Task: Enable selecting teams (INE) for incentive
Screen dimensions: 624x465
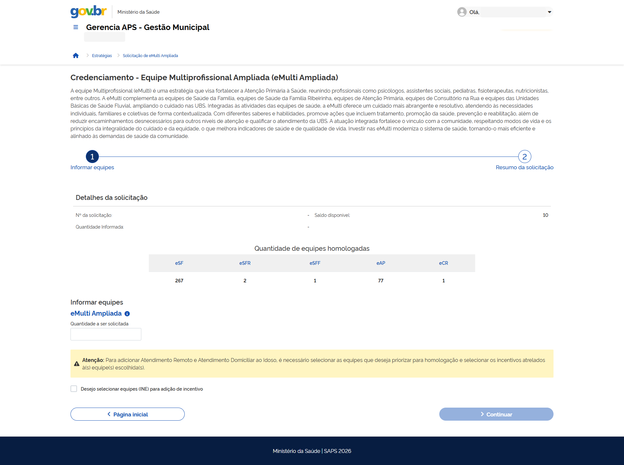Action: click(74, 389)
